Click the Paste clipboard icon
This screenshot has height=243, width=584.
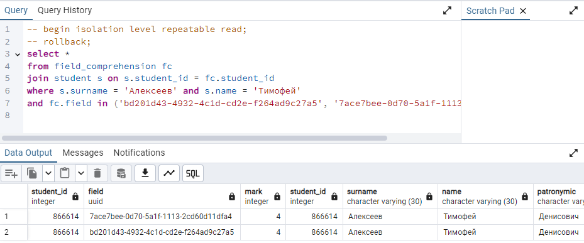[x=65, y=173]
